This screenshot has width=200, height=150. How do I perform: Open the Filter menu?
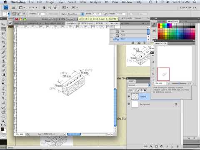click(x=83, y=2)
